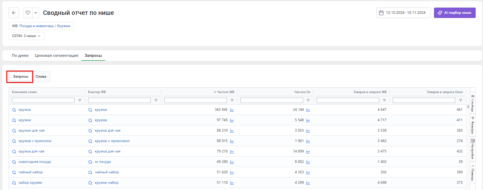Open Ozon frequency chart for 8 002
This screenshot has height=190, width=483.
(308, 162)
